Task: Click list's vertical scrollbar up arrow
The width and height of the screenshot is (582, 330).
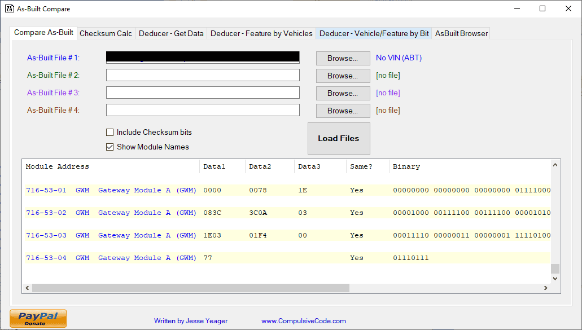Action: tap(555, 165)
